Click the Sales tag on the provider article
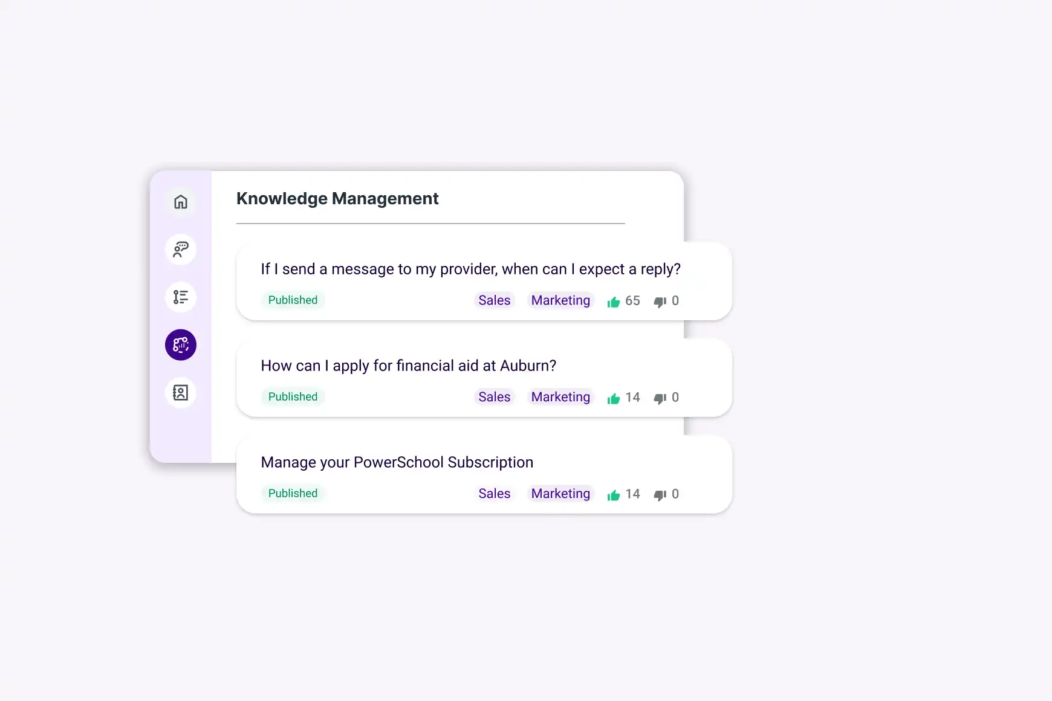 (494, 300)
